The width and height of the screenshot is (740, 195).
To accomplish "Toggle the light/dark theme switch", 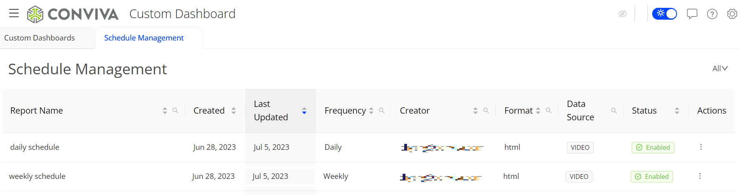I will [x=664, y=14].
